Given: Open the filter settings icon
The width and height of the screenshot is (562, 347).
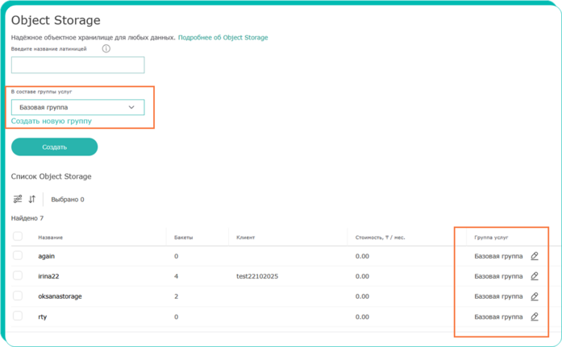Looking at the screenshot, I should pyautogui.click(x=18, y=199).
